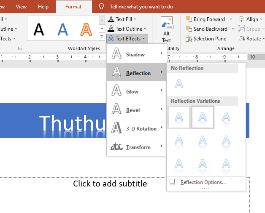Image resolution: width=265 pixels, height=213 pixels.
Task: Select third reflection variation in bottom row
Action: tap(226, 165)
